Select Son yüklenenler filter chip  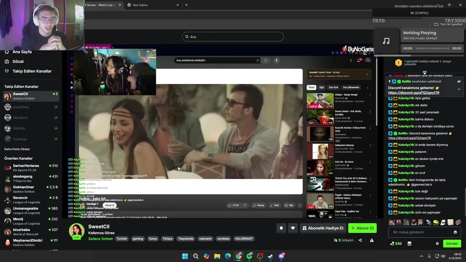pyautogui.click(x=351, y=87)
